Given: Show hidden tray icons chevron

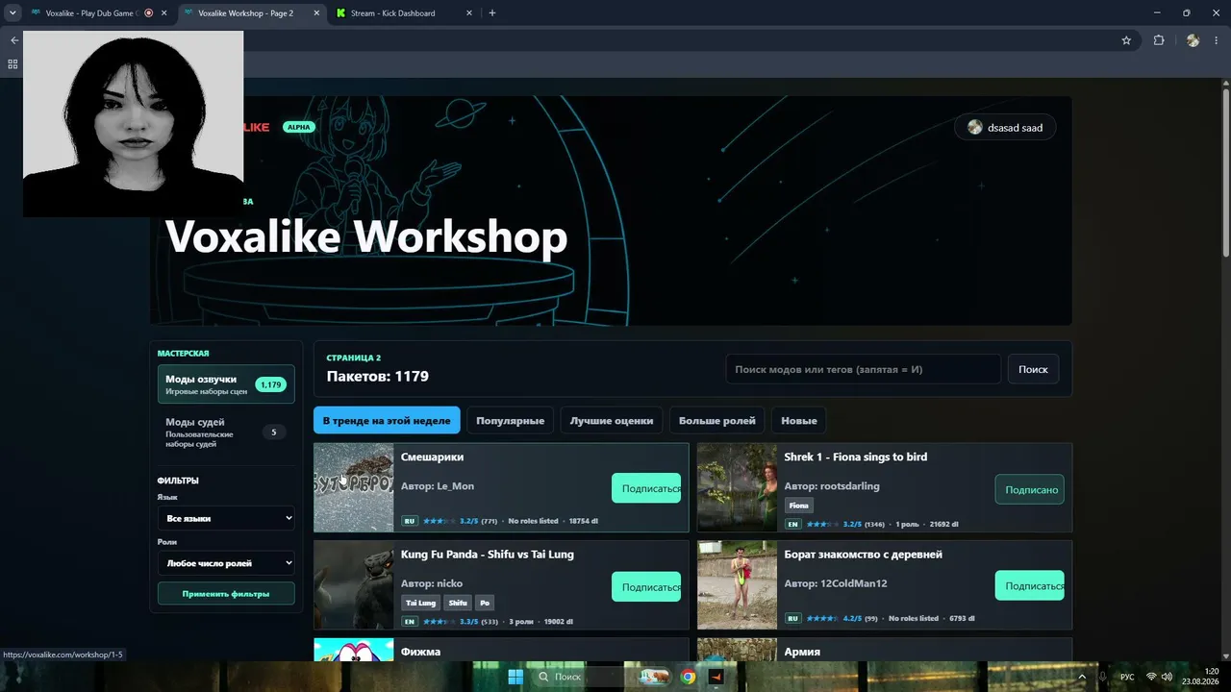Looking at the screenshot, I should click(1082, 677).
